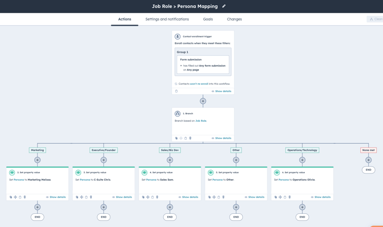Clone the Persona to Other action

209,197
